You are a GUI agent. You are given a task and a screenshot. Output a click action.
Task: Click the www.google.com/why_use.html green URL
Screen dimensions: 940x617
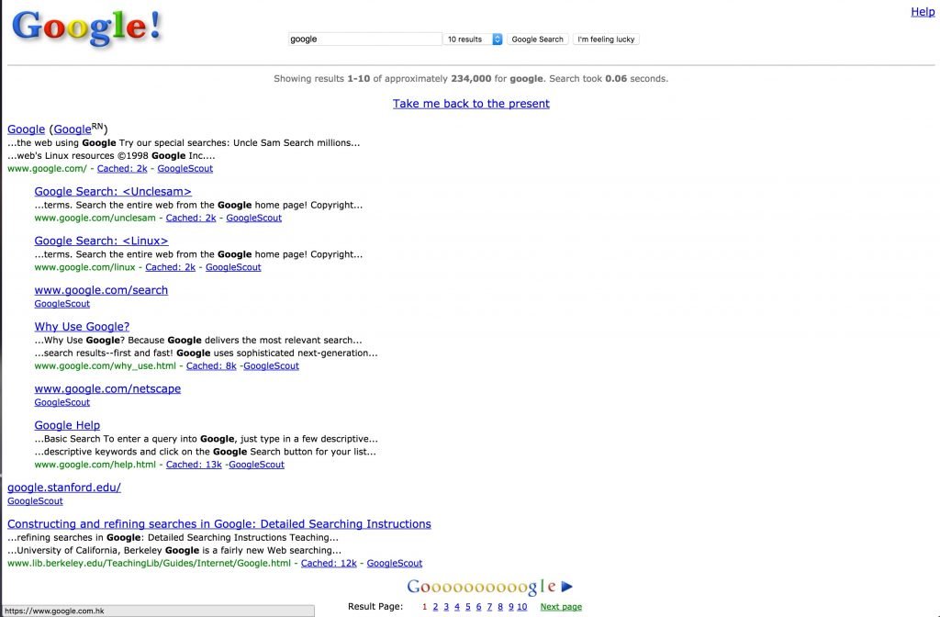105,365
